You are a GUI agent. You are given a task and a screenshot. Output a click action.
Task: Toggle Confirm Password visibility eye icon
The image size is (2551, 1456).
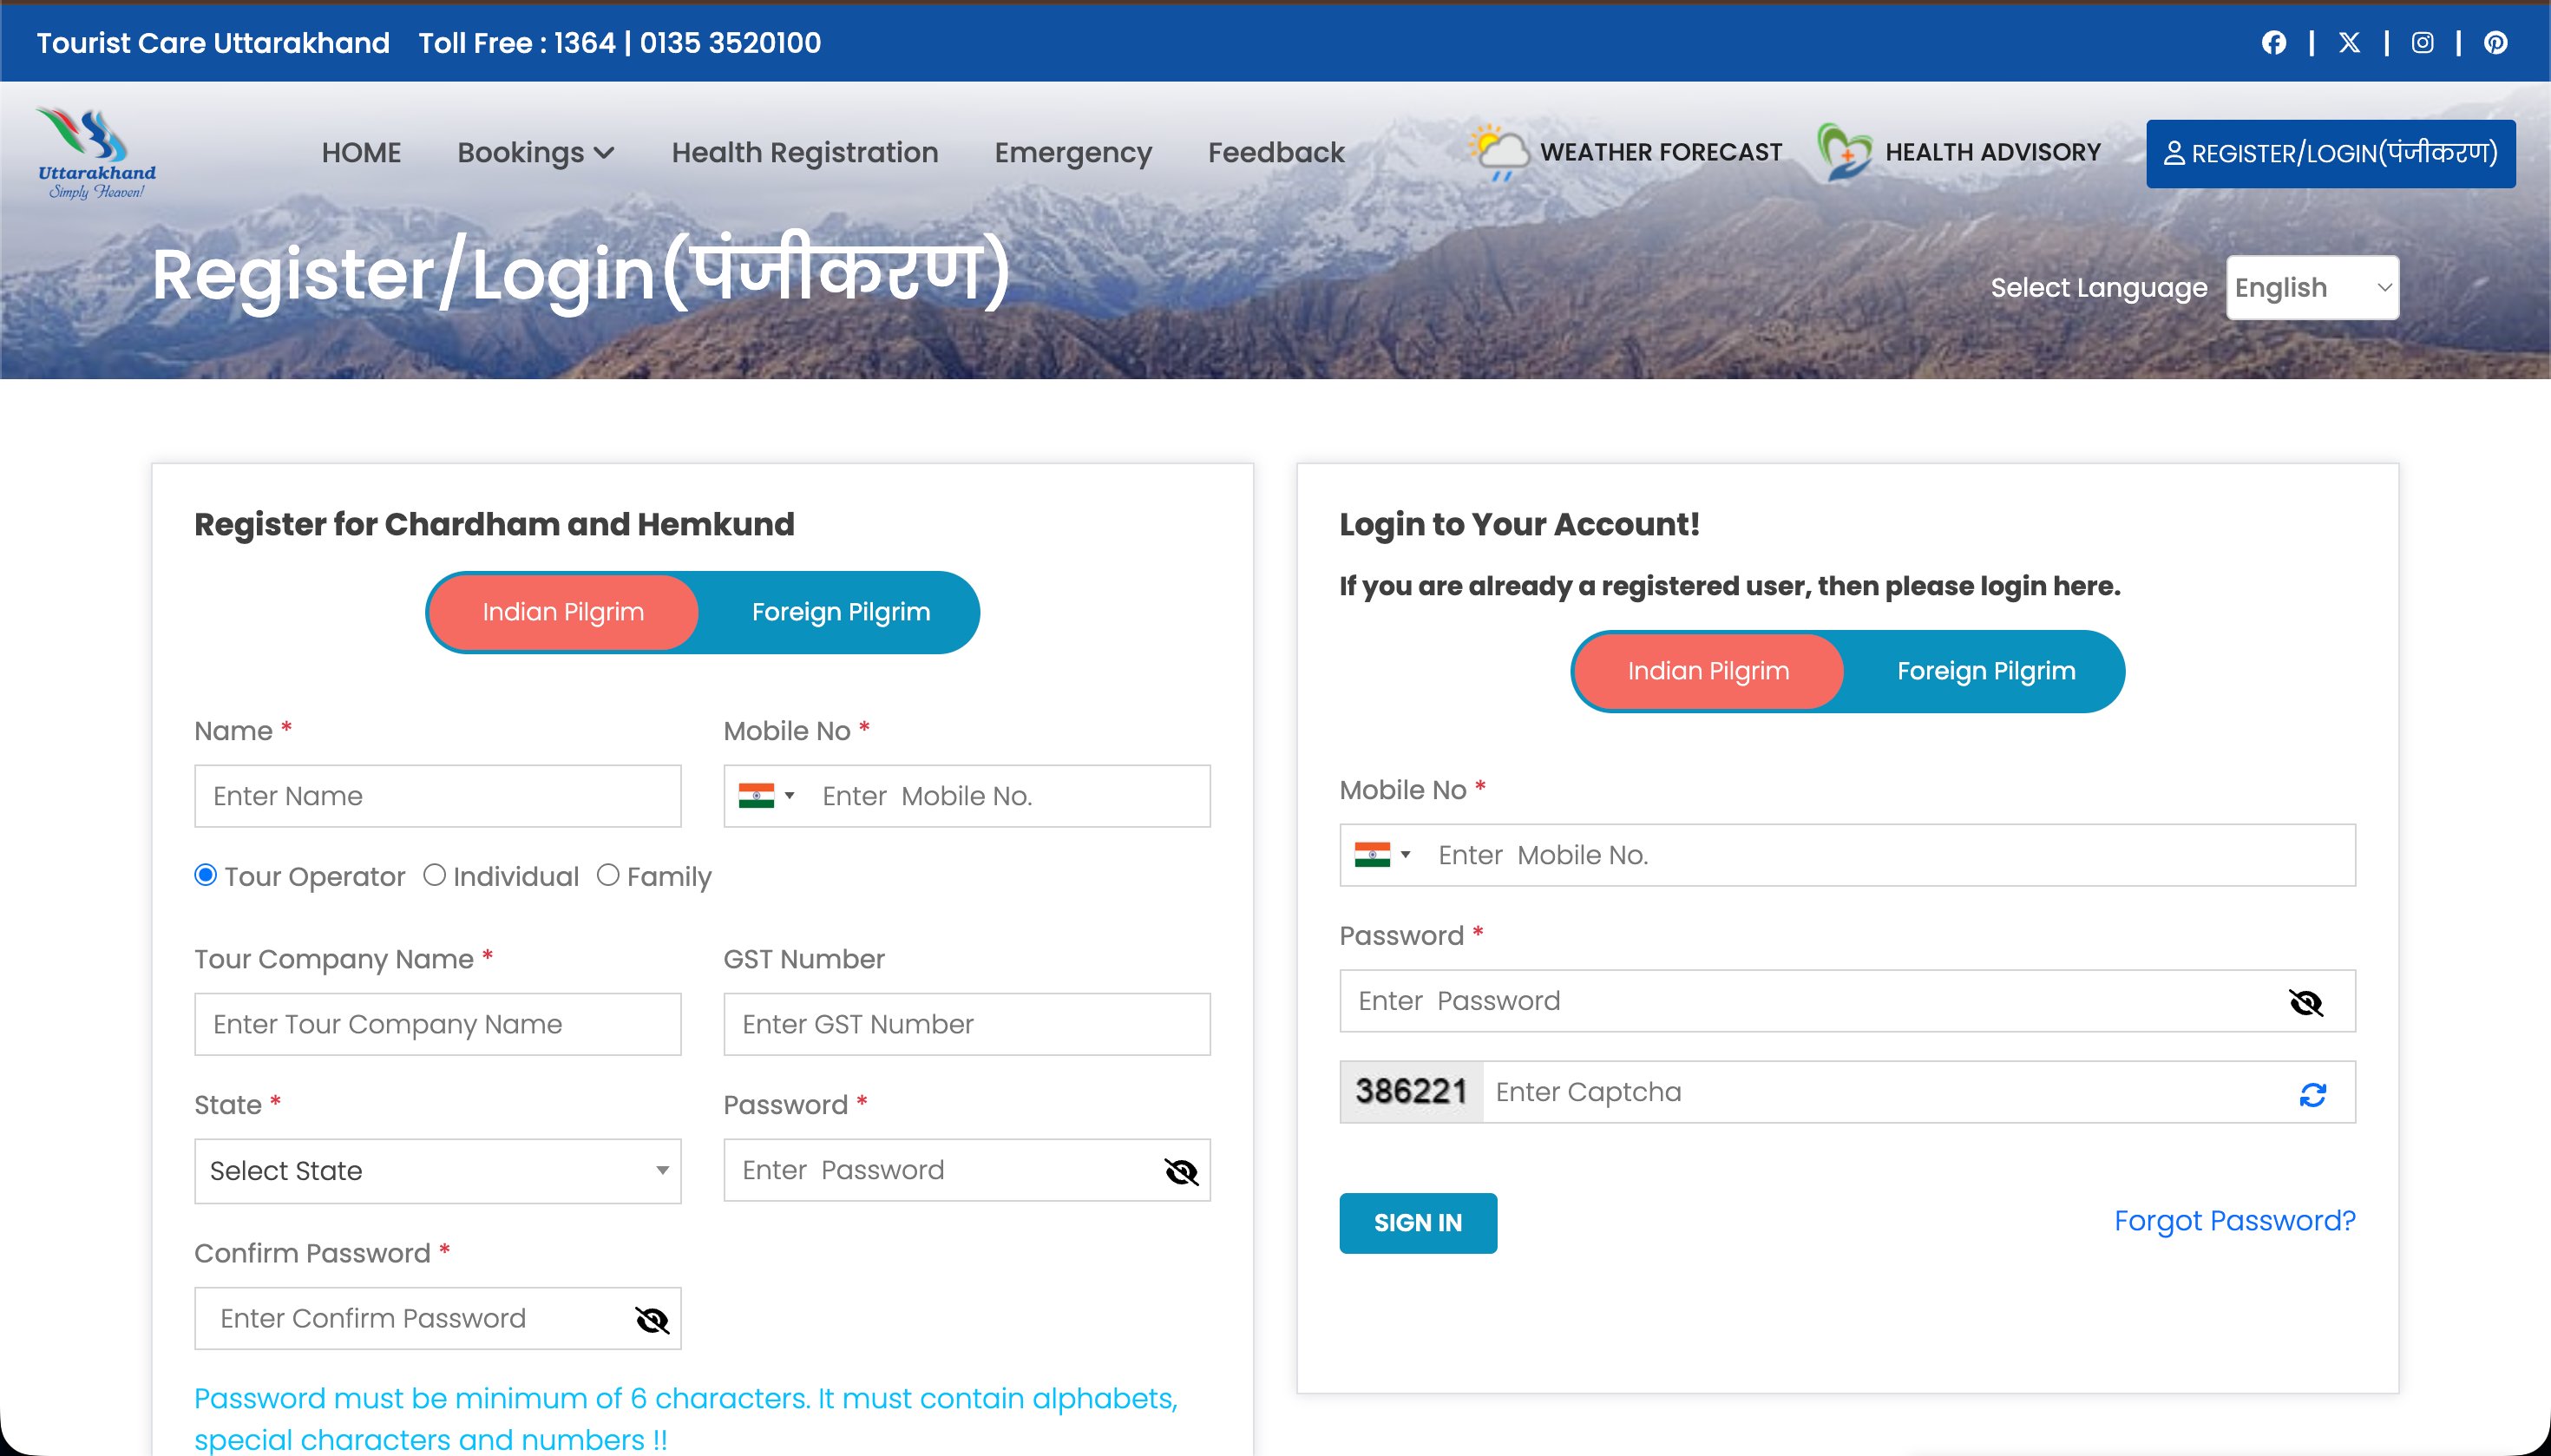pos(652,1320)
